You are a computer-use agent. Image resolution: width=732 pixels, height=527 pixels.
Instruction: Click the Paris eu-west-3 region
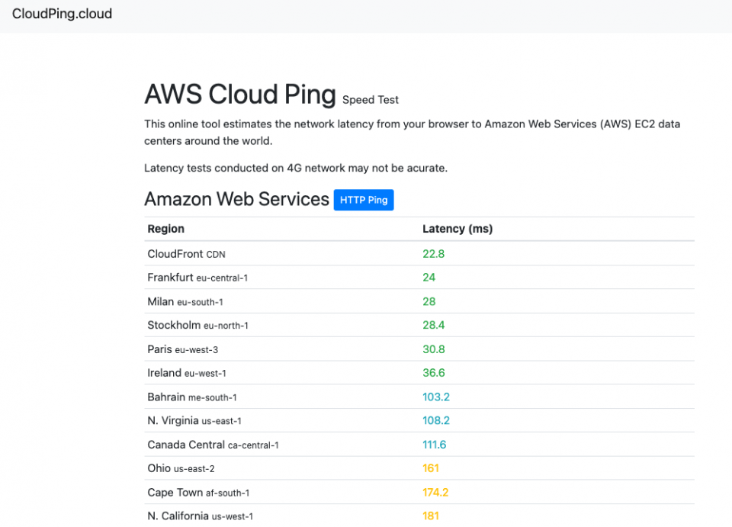pyautogui.click(x=183, y=349)
